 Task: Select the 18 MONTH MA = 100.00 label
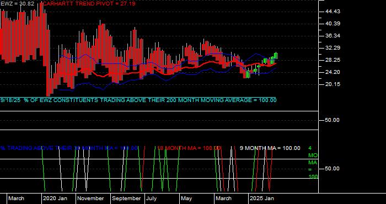coord(189,148)
